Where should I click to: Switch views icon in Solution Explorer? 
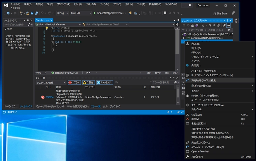[197, 25]
